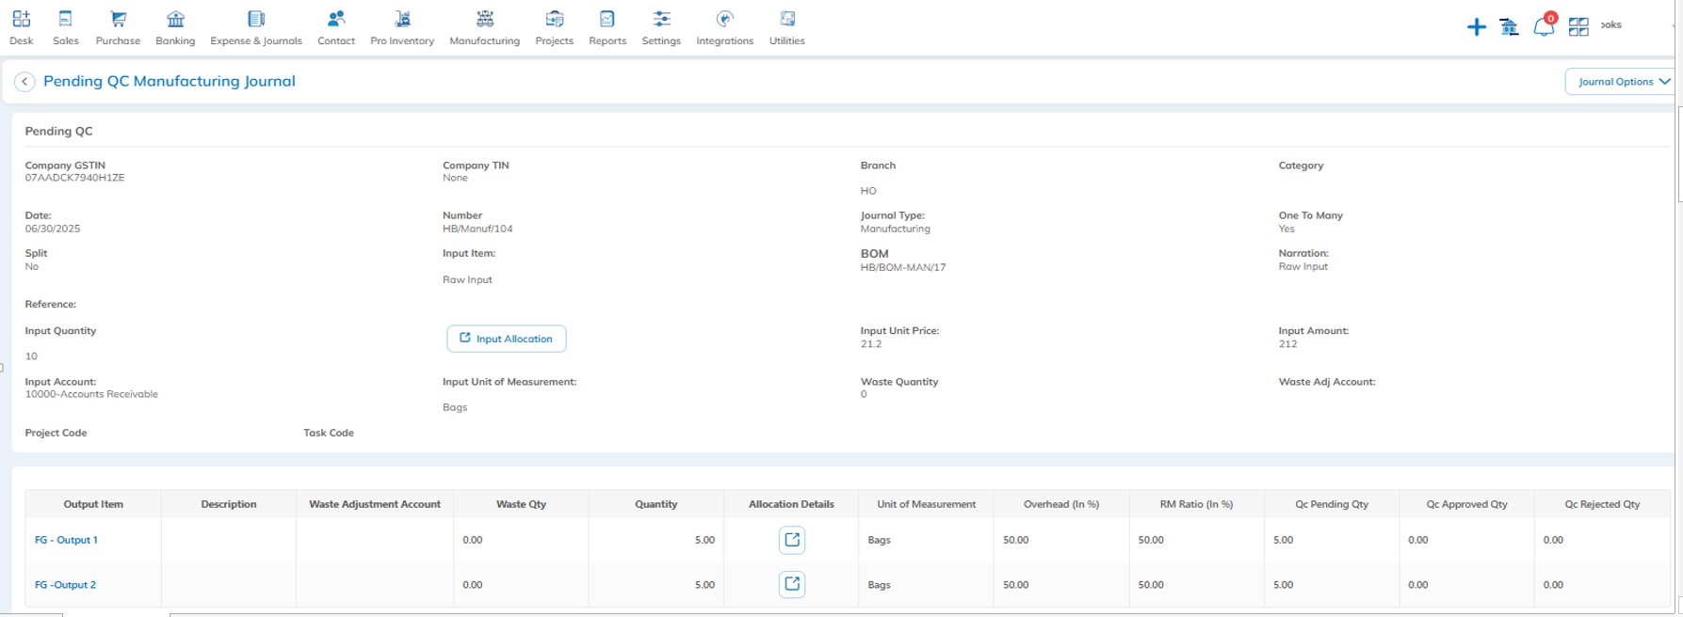Open allocation details for FG - Output 1
1683x617 pixels.
click(x=792, y=540)
